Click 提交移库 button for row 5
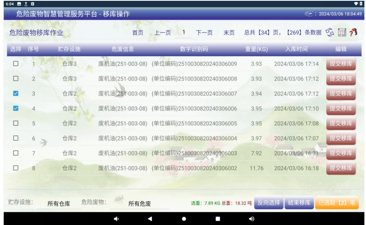The image size is (366, 225). [x=341, y=123]
